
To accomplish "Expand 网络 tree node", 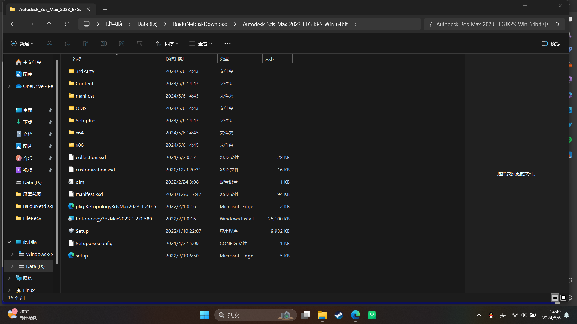I will (x=9, y=278).
